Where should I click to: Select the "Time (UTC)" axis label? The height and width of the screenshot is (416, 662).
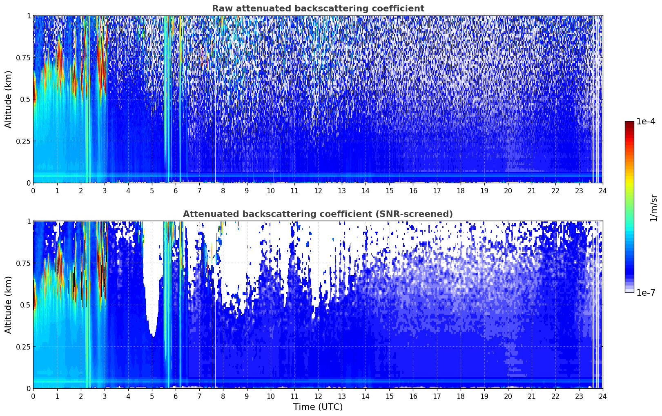318,407
